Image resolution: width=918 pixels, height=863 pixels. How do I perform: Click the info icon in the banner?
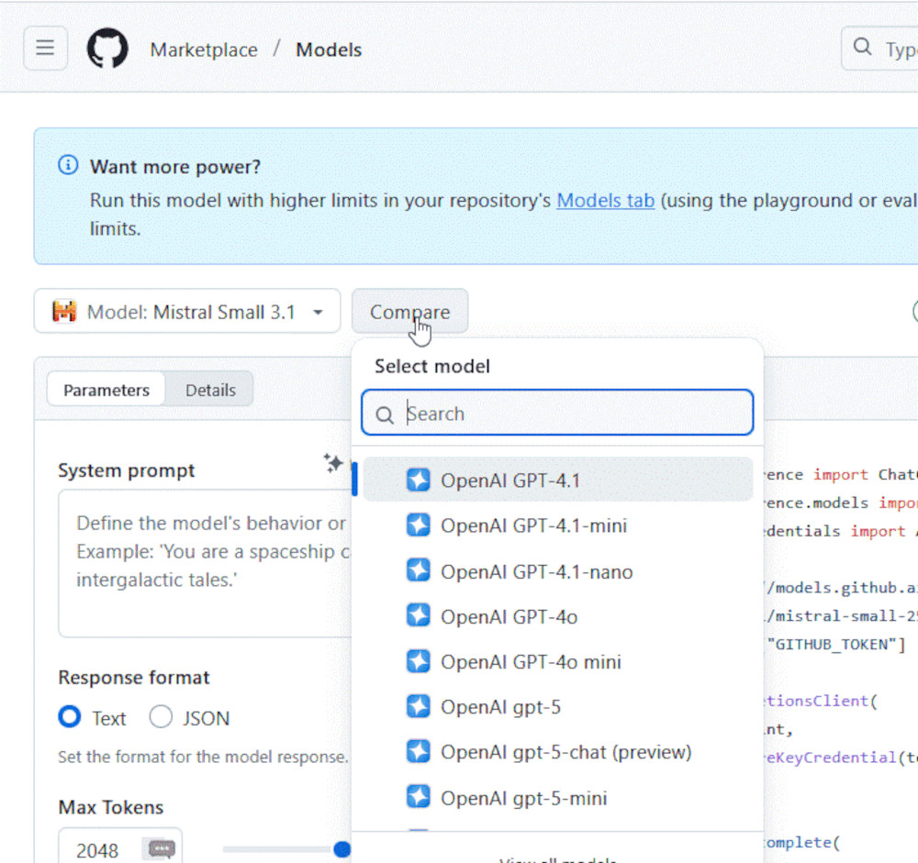[x=68, y=165]
